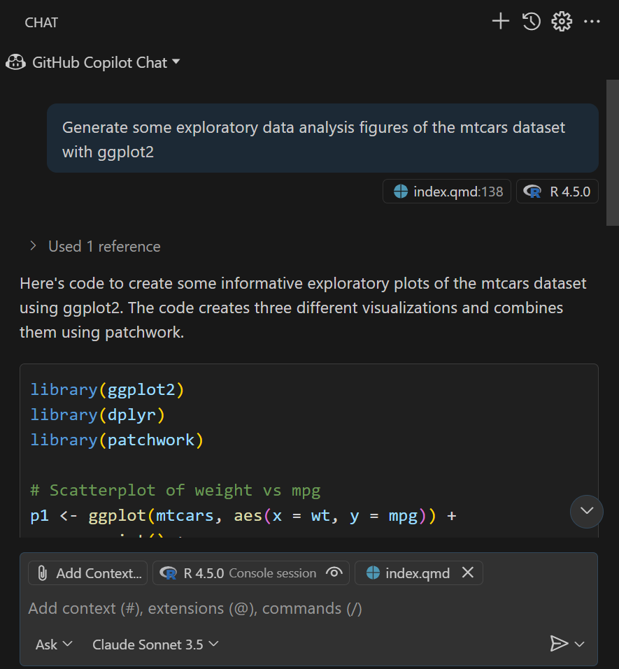Screen dimensions: 619x669
Task: Open the GitHub Copilot Chat dropdown
Action: [x=176, y=62]
